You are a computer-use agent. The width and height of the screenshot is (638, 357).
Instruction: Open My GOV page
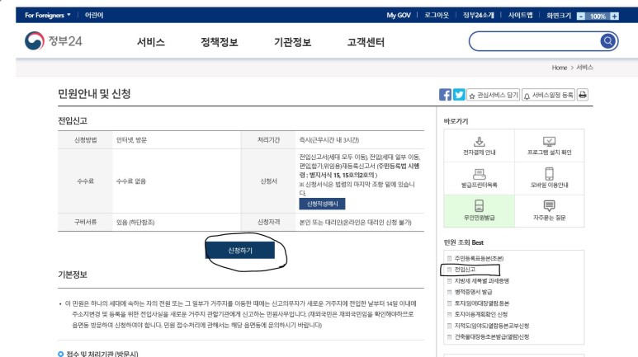pyautogui.click(x=399, y=15)
